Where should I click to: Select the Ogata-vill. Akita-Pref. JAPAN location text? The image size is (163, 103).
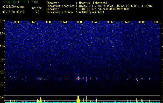[x=116, y=6]
